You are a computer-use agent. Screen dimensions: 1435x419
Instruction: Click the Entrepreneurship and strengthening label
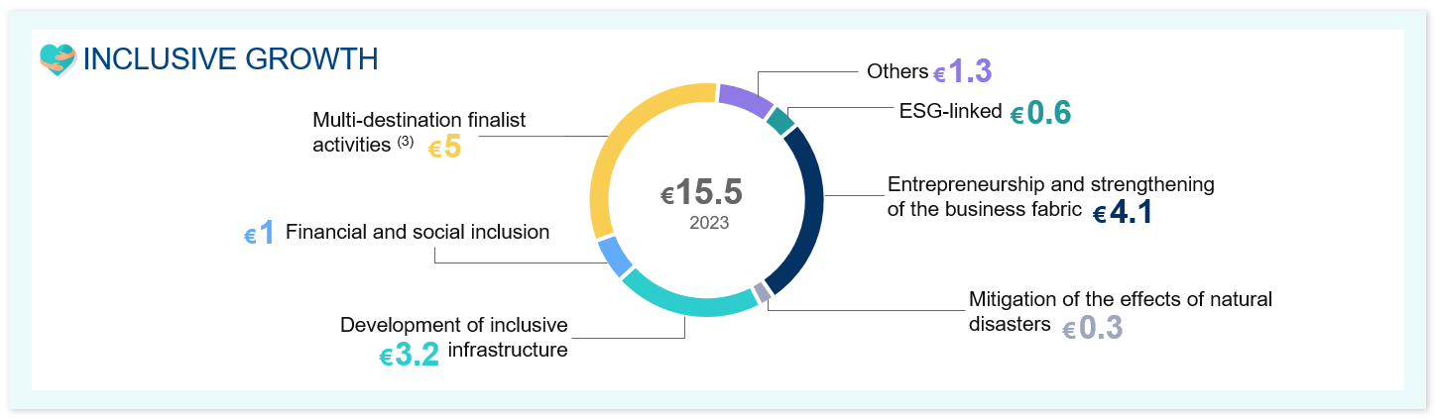point(1051,184)
